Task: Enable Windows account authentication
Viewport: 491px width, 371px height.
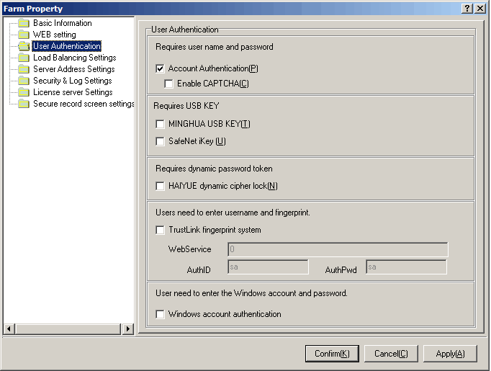Action: coord(160,315)
